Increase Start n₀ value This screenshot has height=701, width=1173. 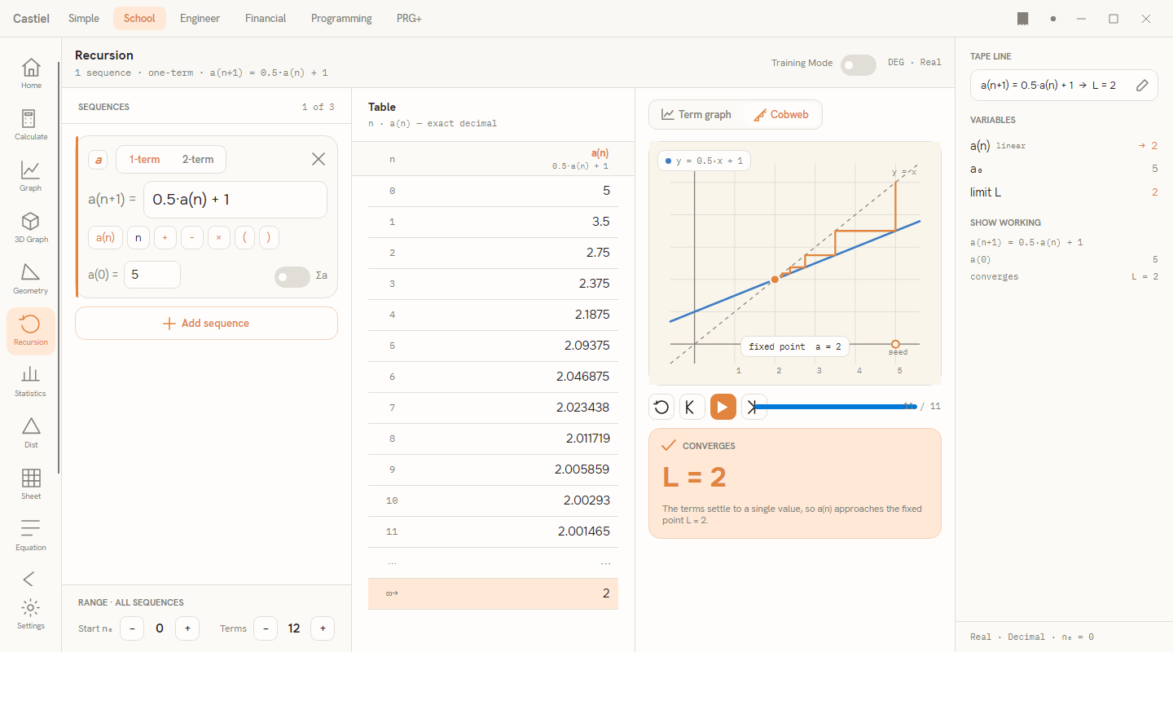(x=187, y=628)
